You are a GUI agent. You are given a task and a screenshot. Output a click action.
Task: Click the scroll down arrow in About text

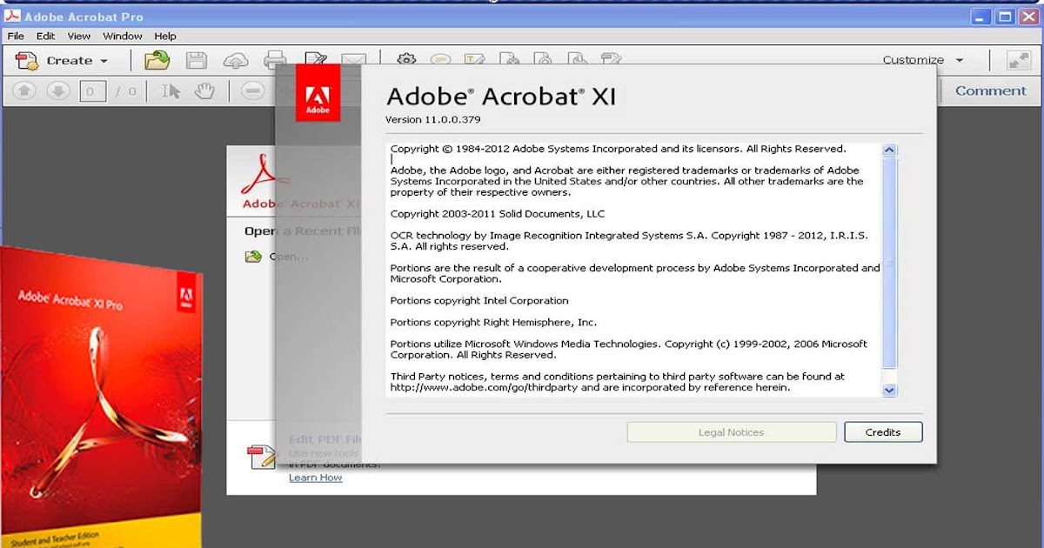point(889,391)
